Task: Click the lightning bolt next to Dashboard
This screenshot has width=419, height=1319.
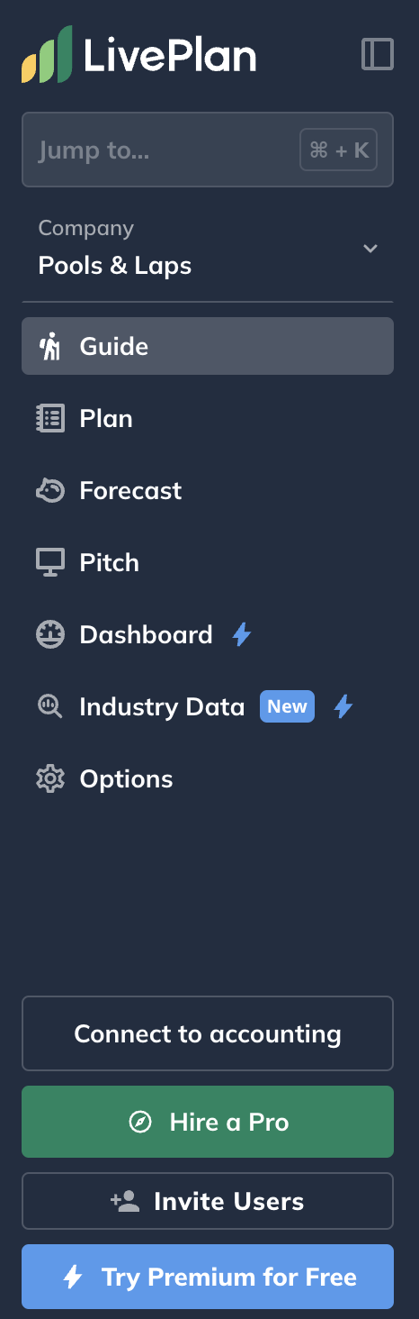Action: click(242, 634)
